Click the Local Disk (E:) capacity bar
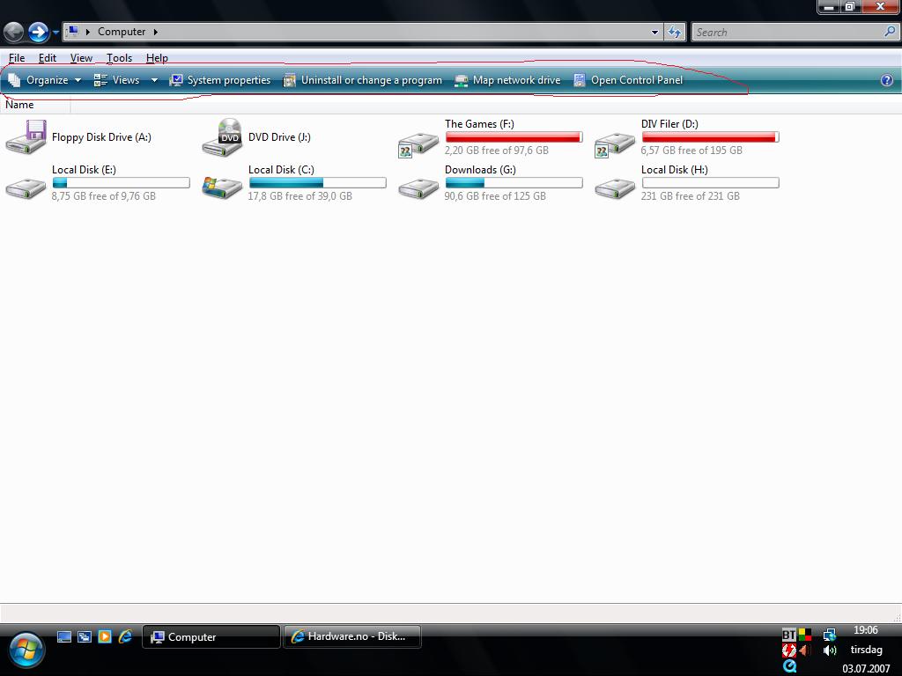This screenshot has height=676, width=902. coord(121,183)
